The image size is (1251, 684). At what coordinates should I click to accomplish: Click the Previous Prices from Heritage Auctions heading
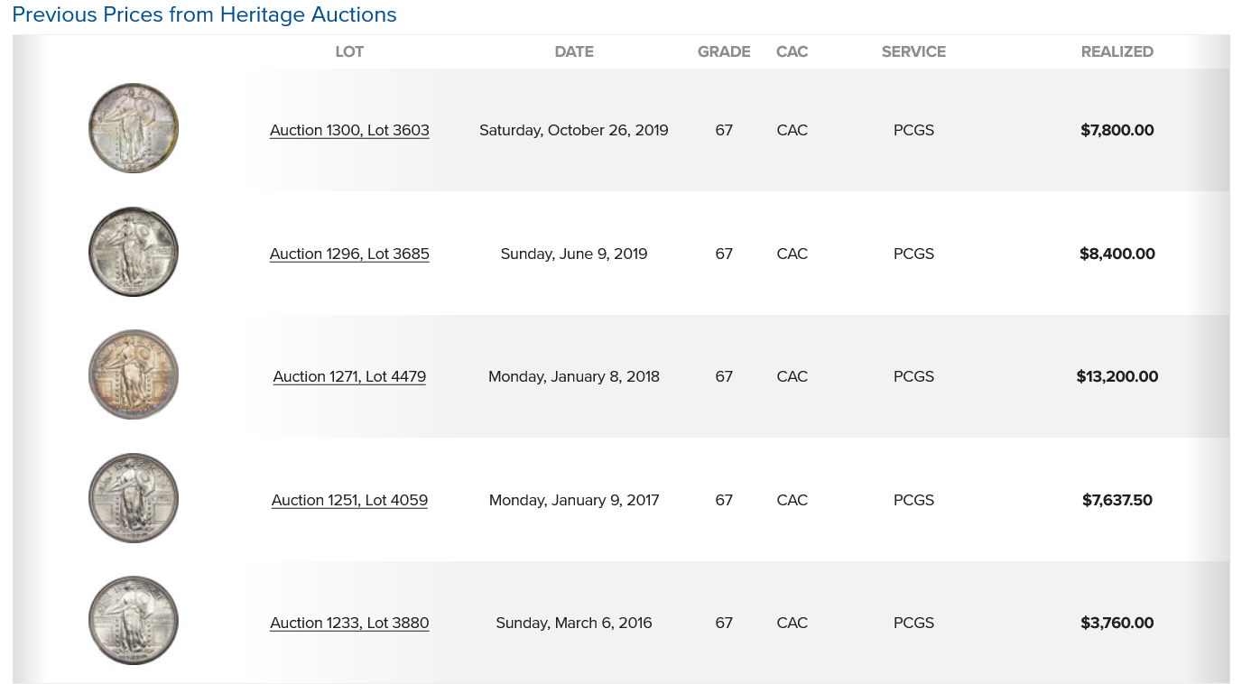[x=204, y=15]
